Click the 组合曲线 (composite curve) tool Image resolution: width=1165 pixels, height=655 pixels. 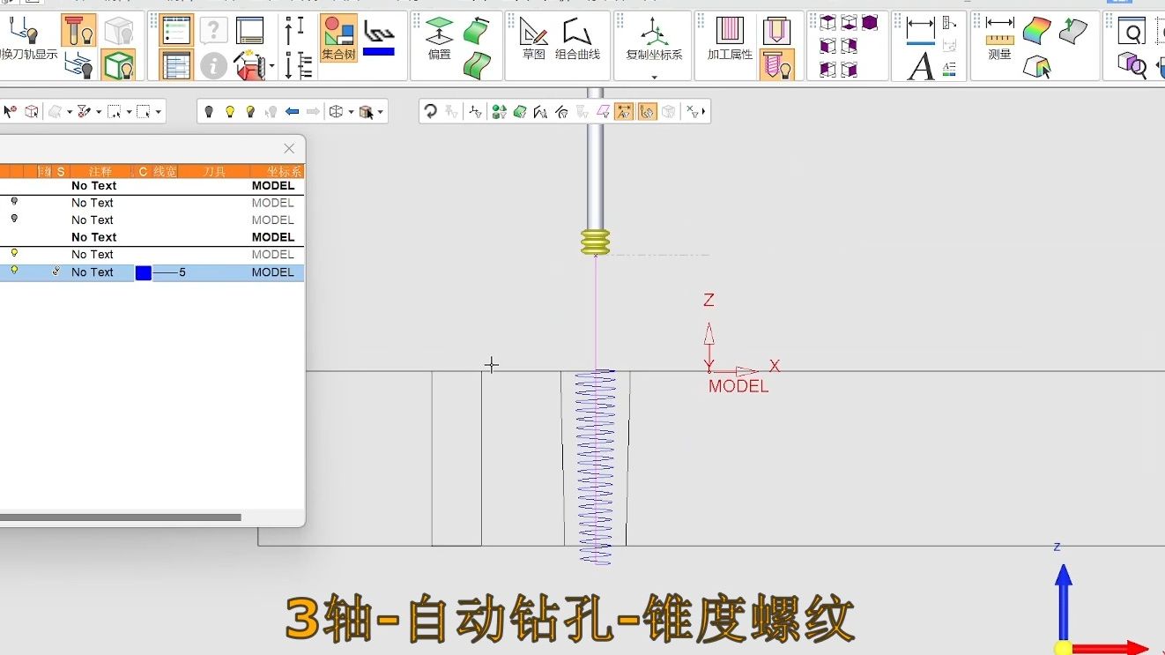click(x=577, y=39)
